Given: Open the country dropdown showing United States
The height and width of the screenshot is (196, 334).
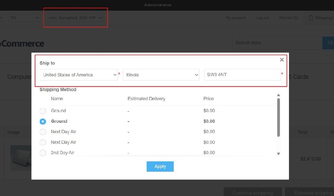Looking at the screenshot, I should click(x=78, y=75).
